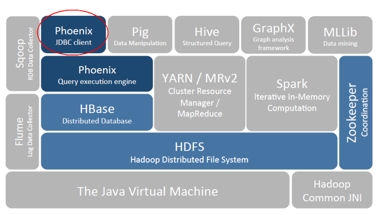Click the 'Cluster Resource Manager / MapReduce' description text
This screenshot has width=380, height=215.
pyautogui.click(x=200, y=102)
